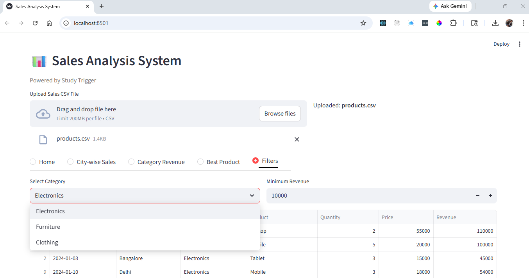Choose Furniture from the category list
Screen dimensions: 529x278
pyautogui.click(x=48, y=226)
